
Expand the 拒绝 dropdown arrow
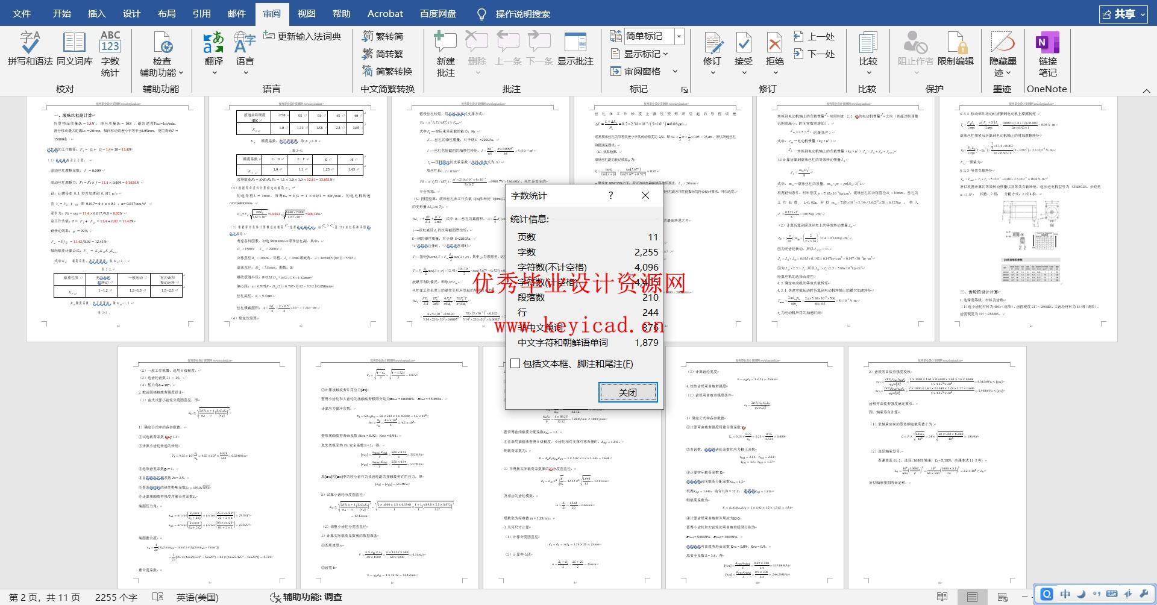tap(775, 73)
